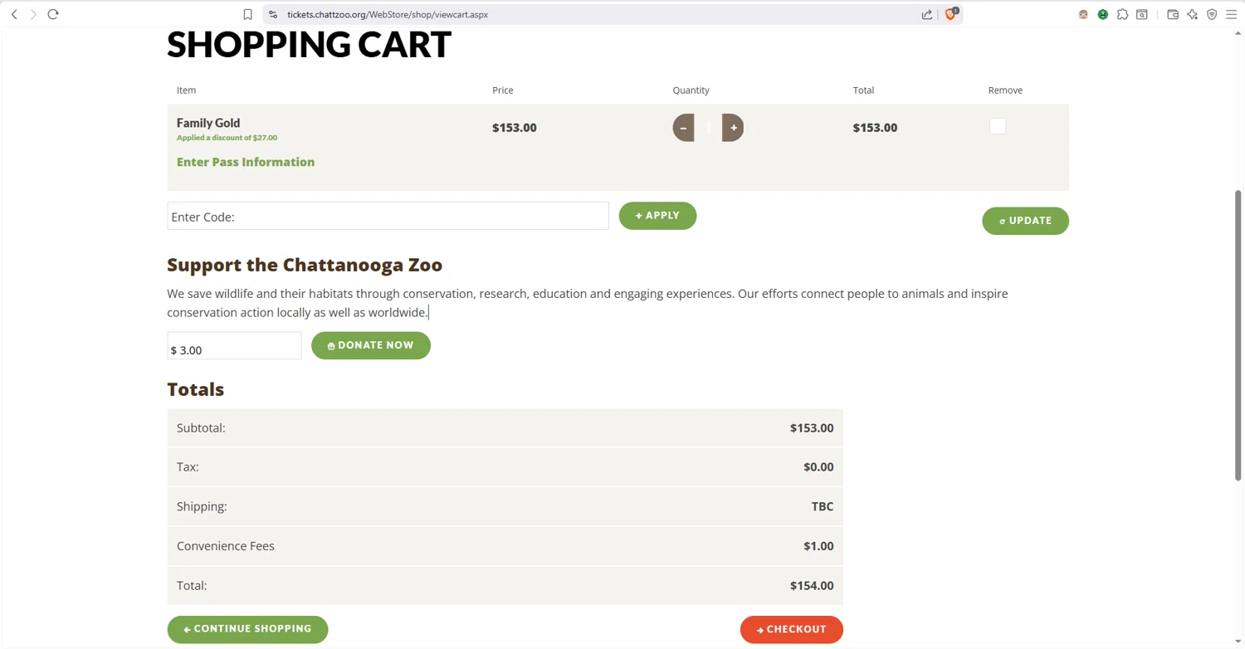Proceed with the Checkout button
The image size is (1245, 649).
pos(792,629)
